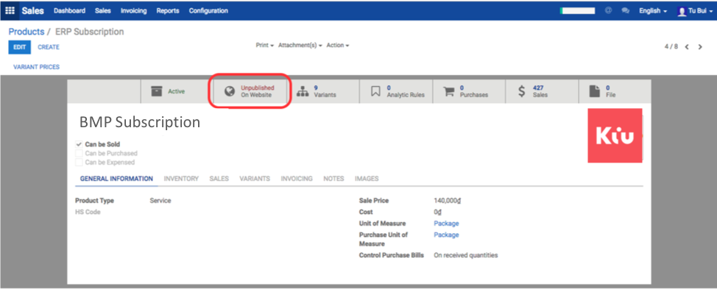
Task: Open the Dashboard menu
Action: (x=69, y=10)
